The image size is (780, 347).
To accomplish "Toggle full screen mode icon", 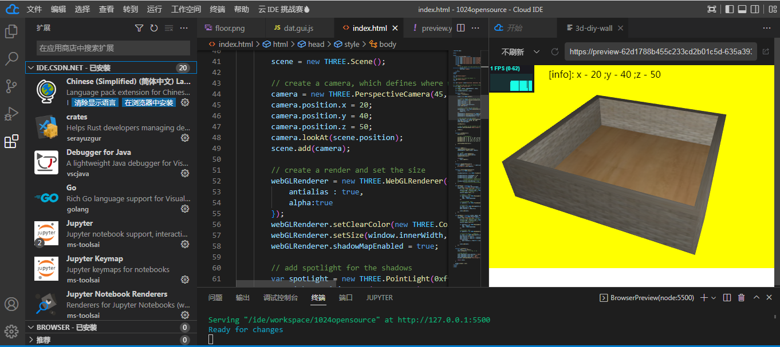I will click(x=712, y=9).
